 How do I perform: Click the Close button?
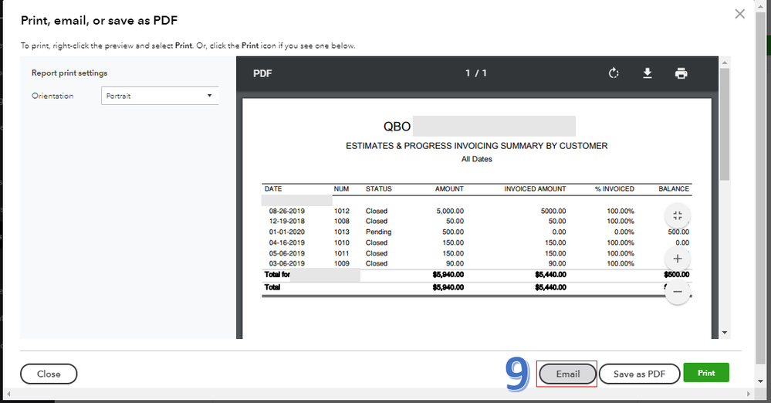pos(49,374)
